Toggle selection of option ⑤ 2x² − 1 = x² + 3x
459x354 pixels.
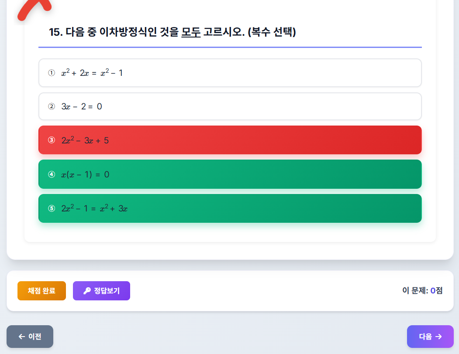tap(230, 208)
